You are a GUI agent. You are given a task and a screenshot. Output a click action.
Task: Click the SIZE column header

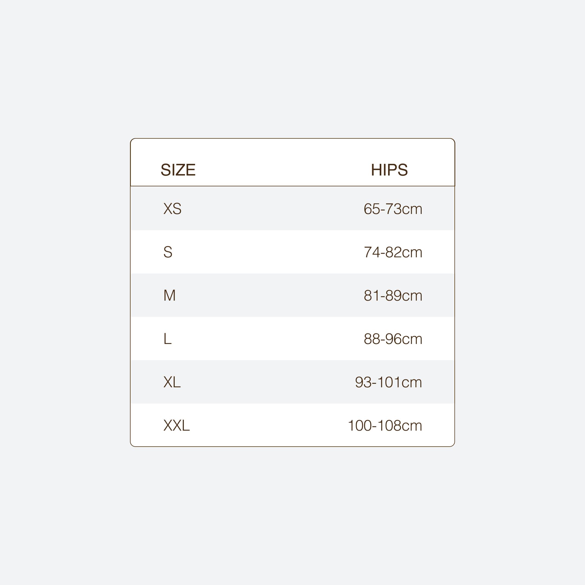(x=178, y=170)
